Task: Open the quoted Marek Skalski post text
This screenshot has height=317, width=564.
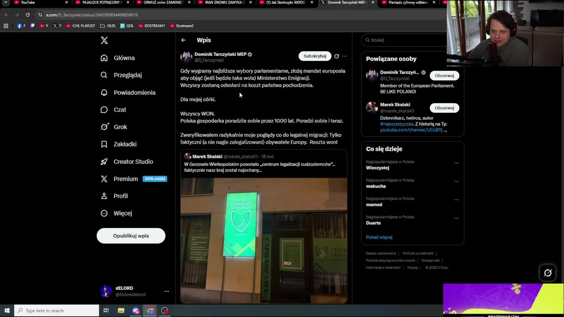Action: click(x=260, y=167)
